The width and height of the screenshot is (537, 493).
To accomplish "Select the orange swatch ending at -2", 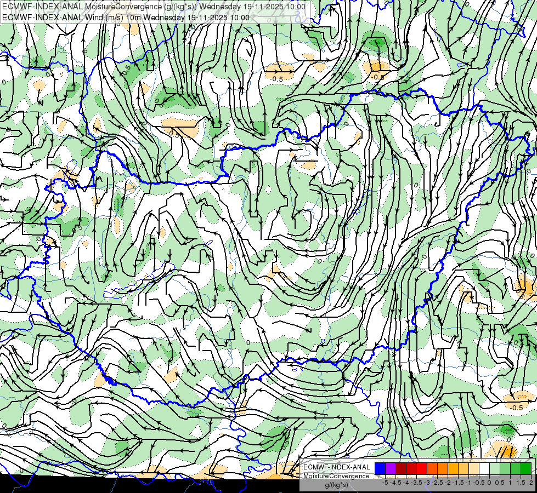I will pyautogui.click(x=443, y=469).
